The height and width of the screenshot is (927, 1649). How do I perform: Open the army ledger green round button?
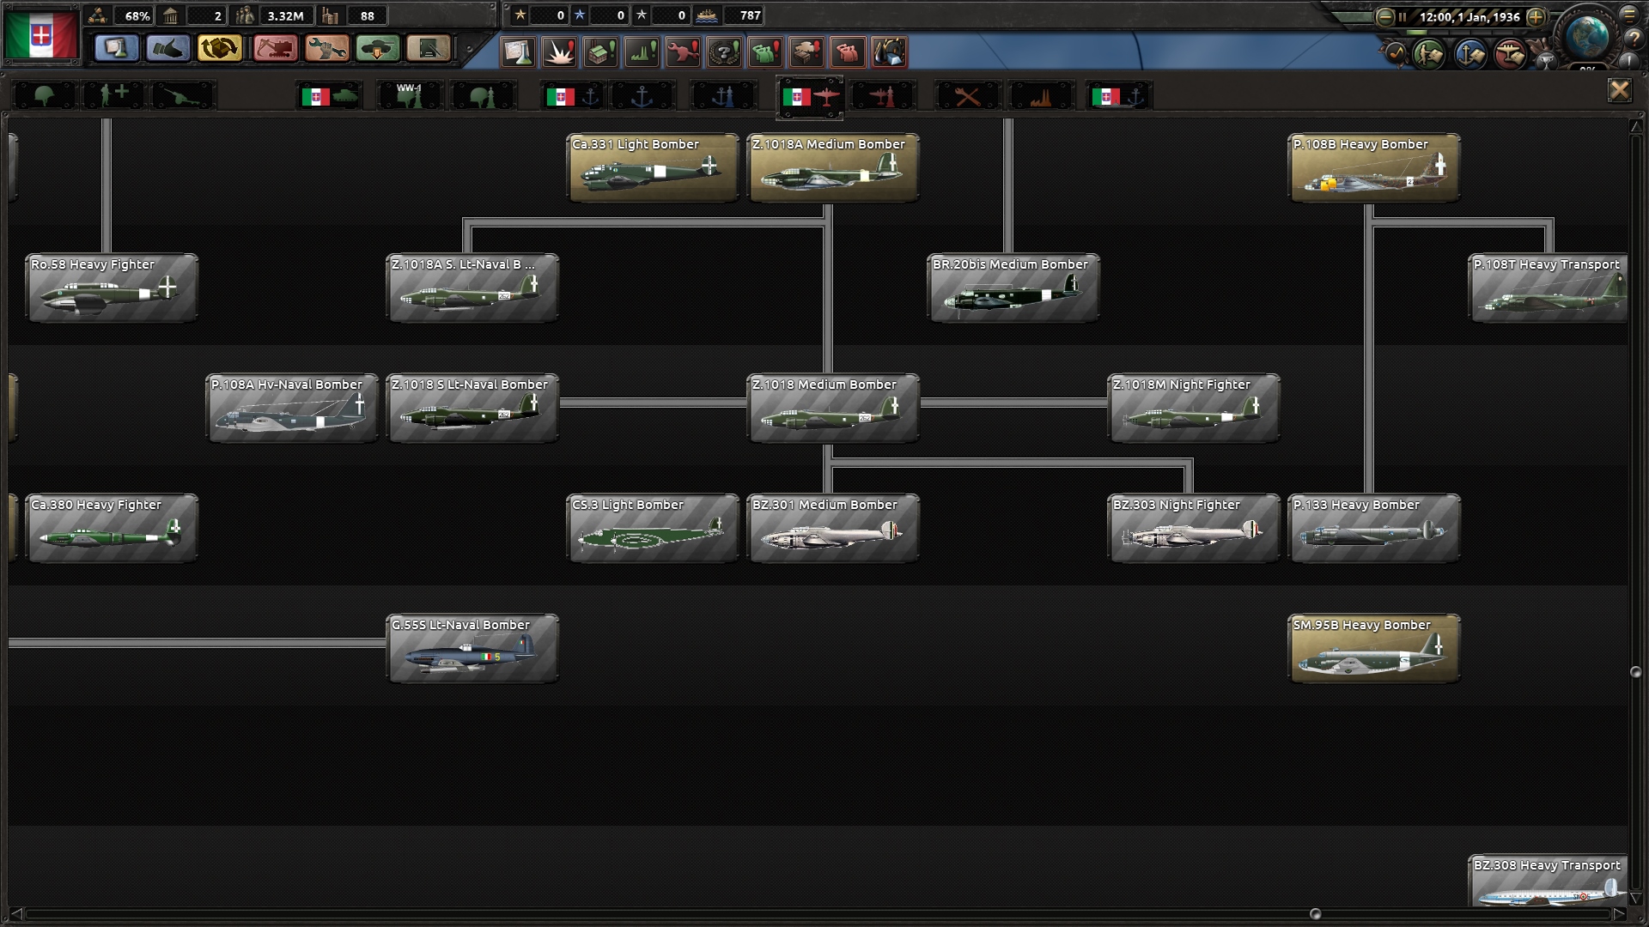1429,54
